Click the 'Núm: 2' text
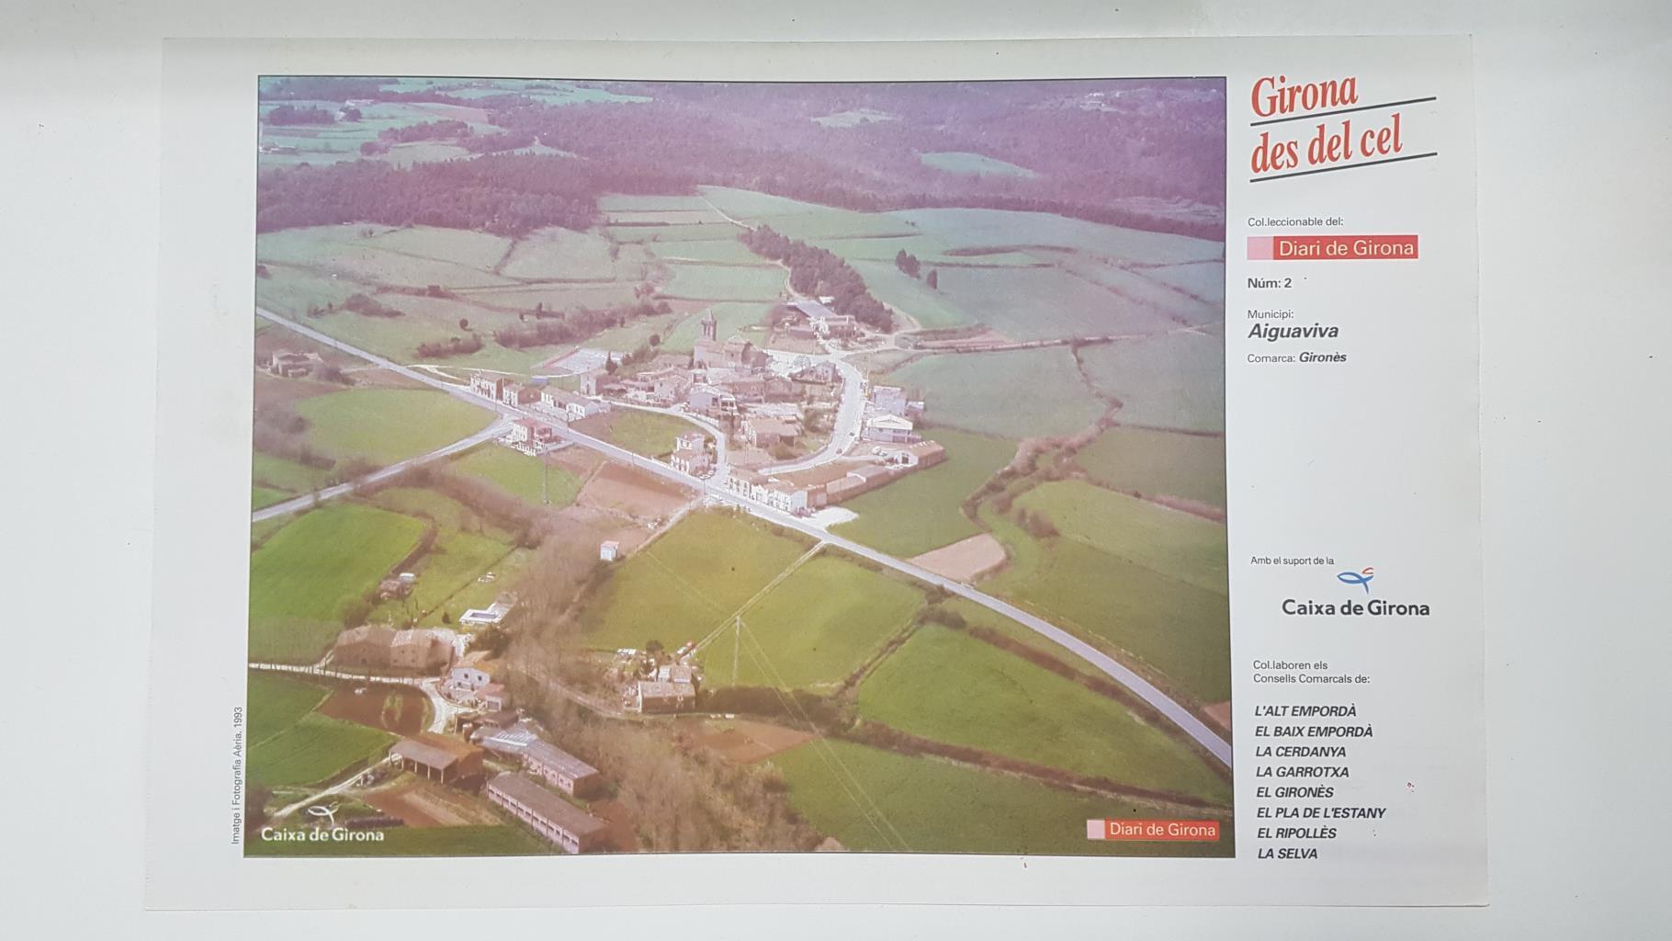This screenshot has width=1672, height=941. (x=1270, y=283)
